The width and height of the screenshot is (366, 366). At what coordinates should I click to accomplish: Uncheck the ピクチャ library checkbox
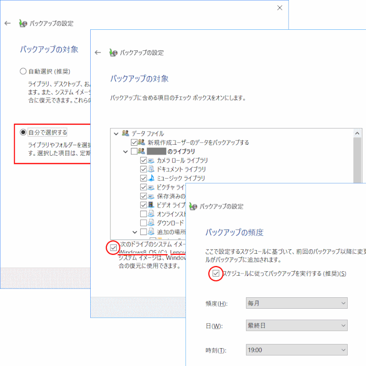tap(143, 187)
